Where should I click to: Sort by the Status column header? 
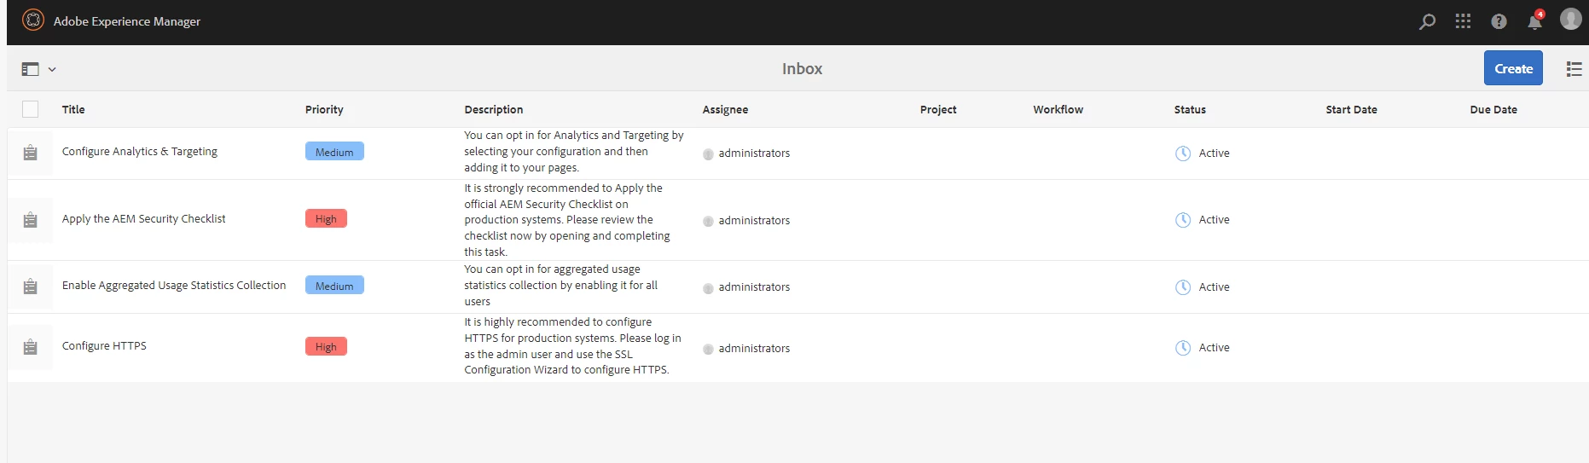point(1190,109)
